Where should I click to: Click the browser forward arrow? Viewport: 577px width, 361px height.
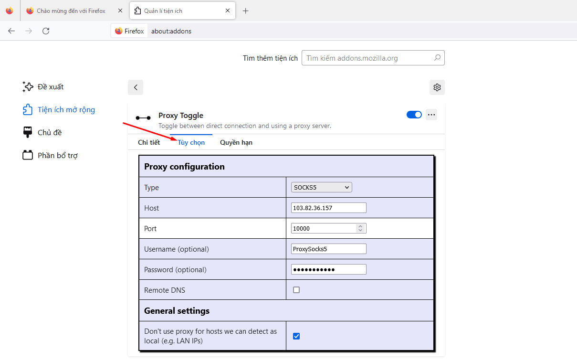[x=29, y=31]
